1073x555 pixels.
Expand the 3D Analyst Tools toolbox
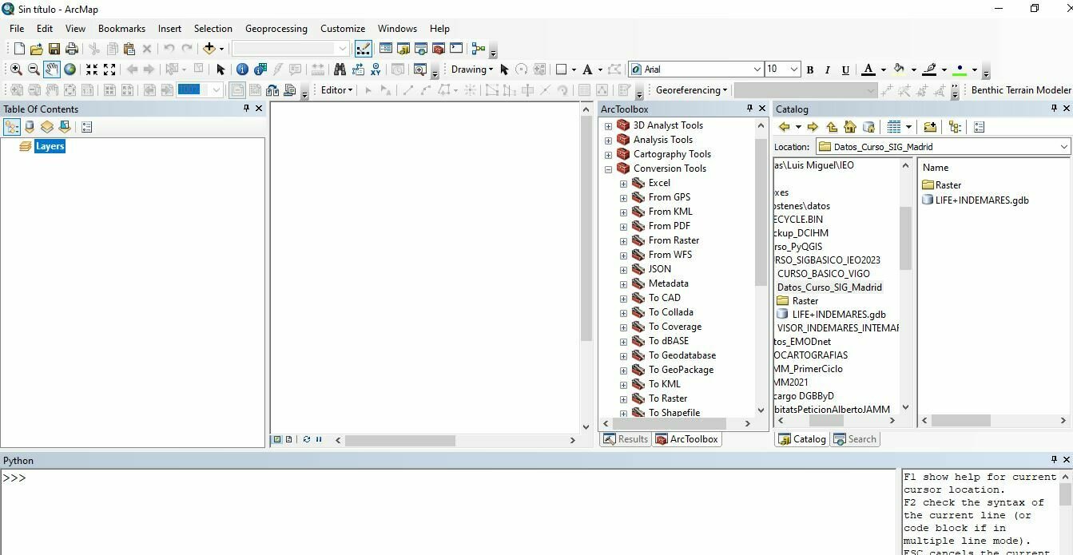pyautogui.click(x=608, y=126)
